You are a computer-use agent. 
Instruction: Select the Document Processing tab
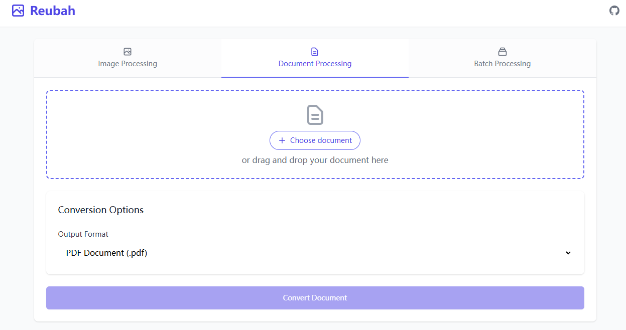click(x=315, y=58)
